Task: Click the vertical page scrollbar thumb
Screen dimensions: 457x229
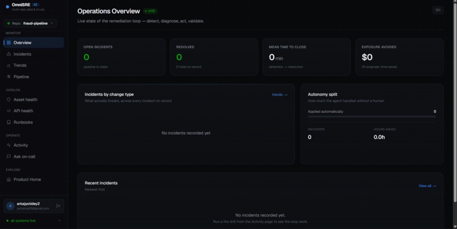Action: point(455,102)
